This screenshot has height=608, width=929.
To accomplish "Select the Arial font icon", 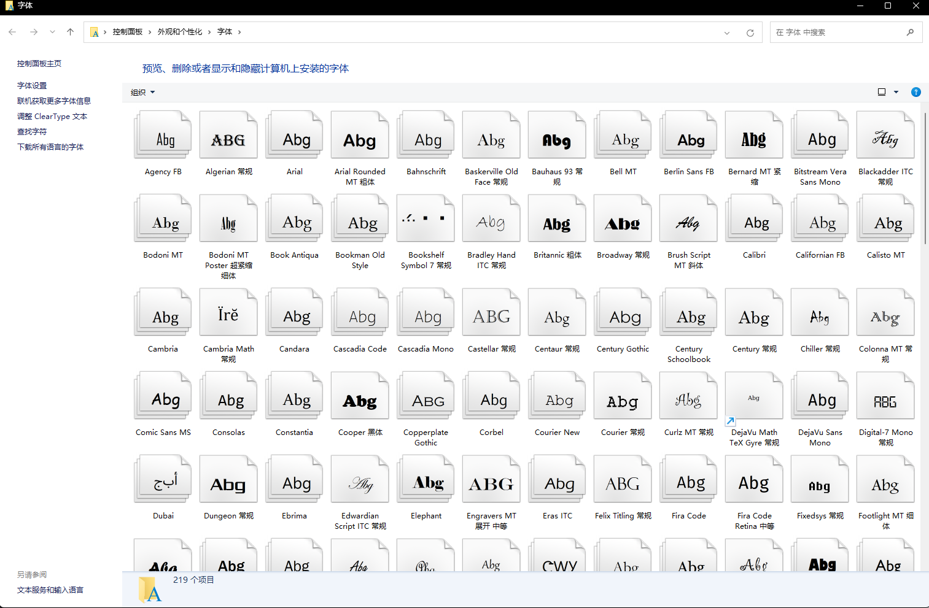I will coord(294,135).
